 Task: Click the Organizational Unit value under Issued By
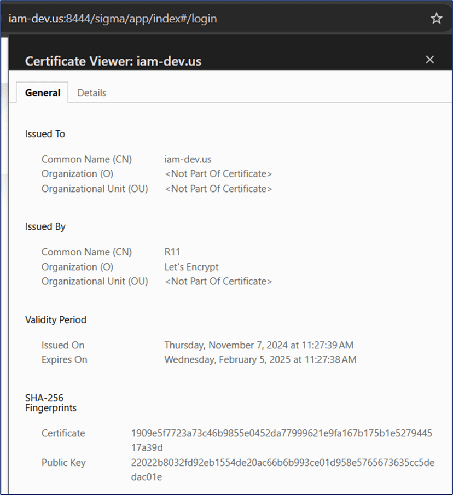(x=218, y=282)
